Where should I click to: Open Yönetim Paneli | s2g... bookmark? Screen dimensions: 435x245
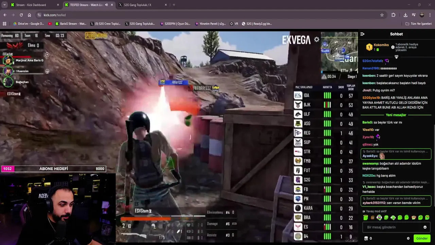pos(210,24)
